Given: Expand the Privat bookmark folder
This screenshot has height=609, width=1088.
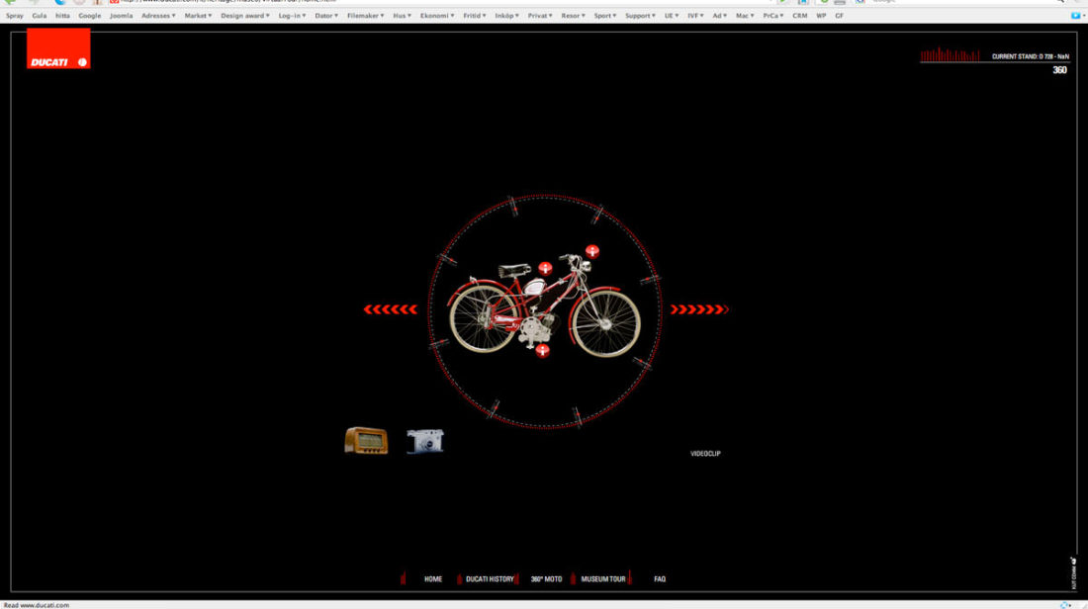Looking at the screenshot, I should pos(540,15).
